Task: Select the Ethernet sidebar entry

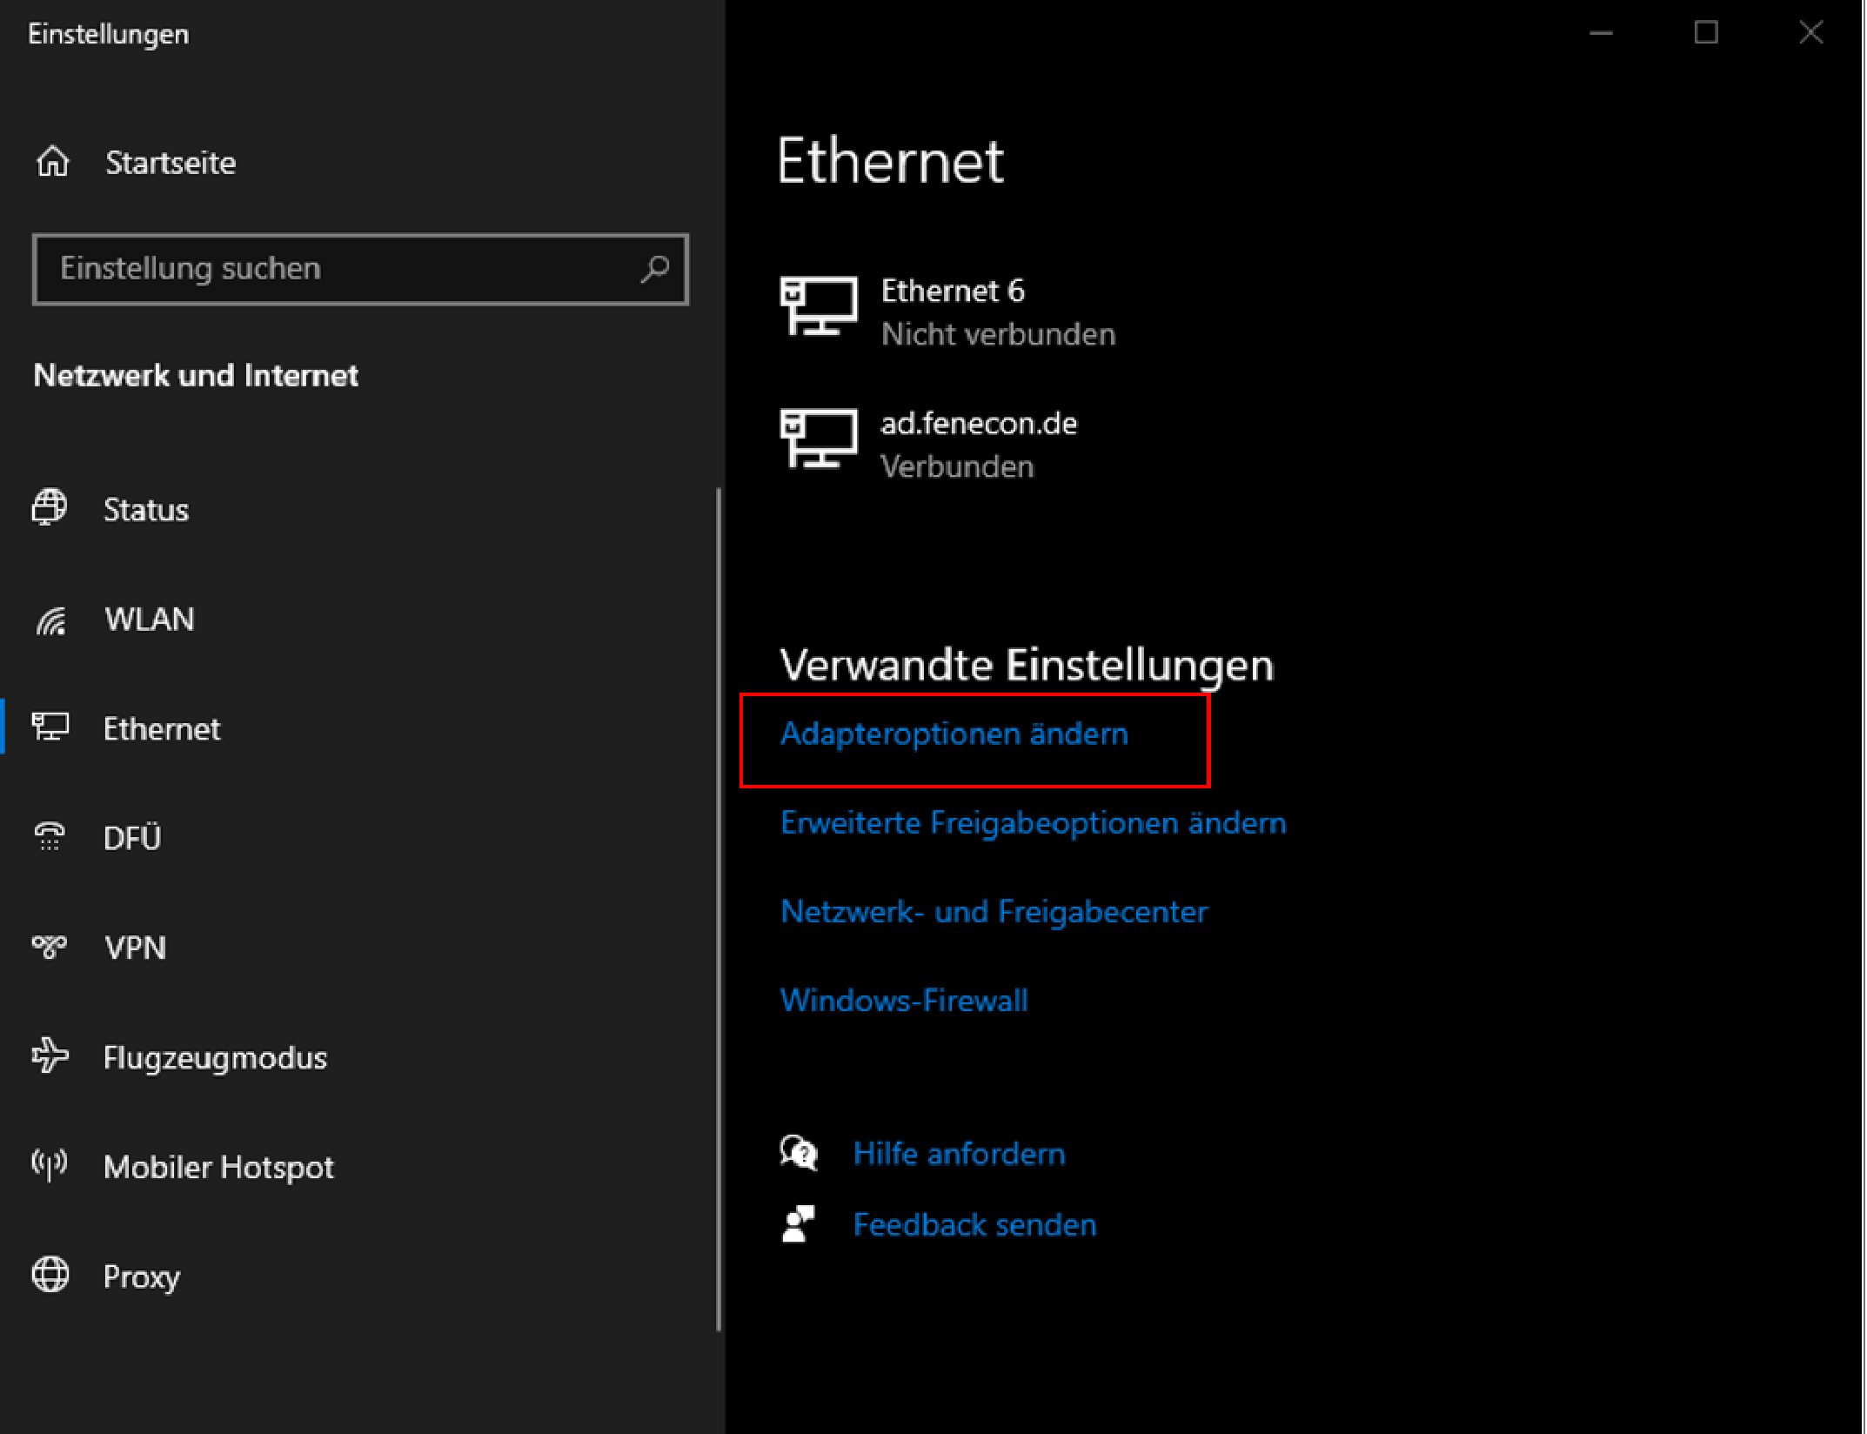Action: click(x=162, y=729)
